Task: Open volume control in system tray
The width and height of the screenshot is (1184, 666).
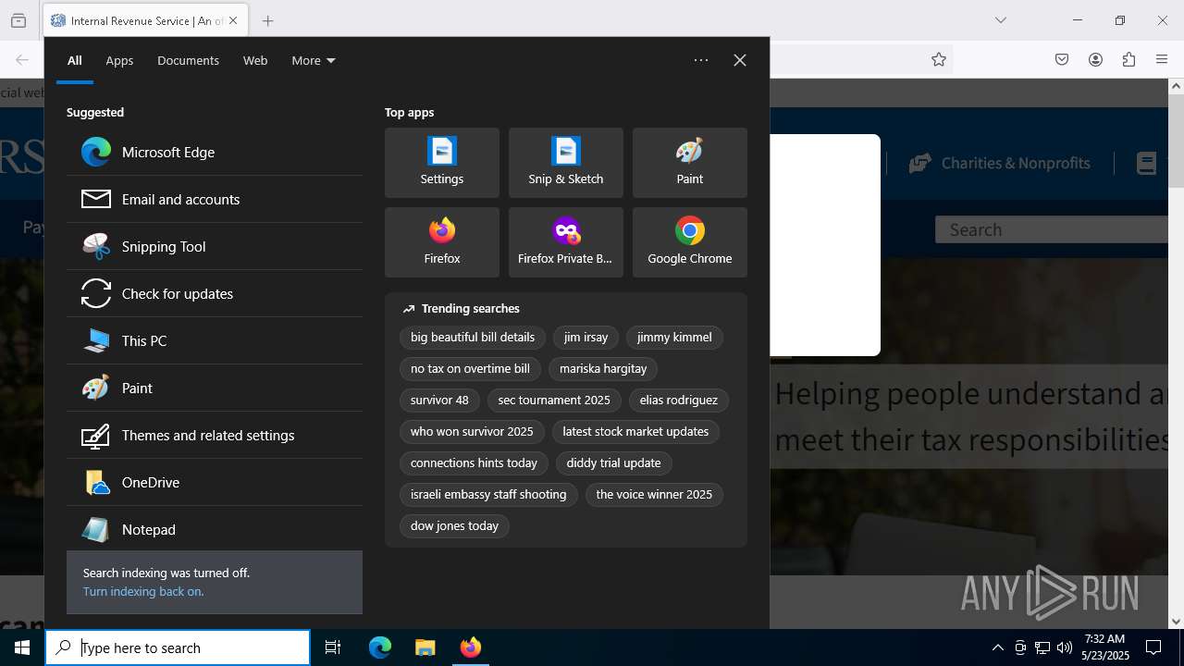Action: click(1065, 647)
